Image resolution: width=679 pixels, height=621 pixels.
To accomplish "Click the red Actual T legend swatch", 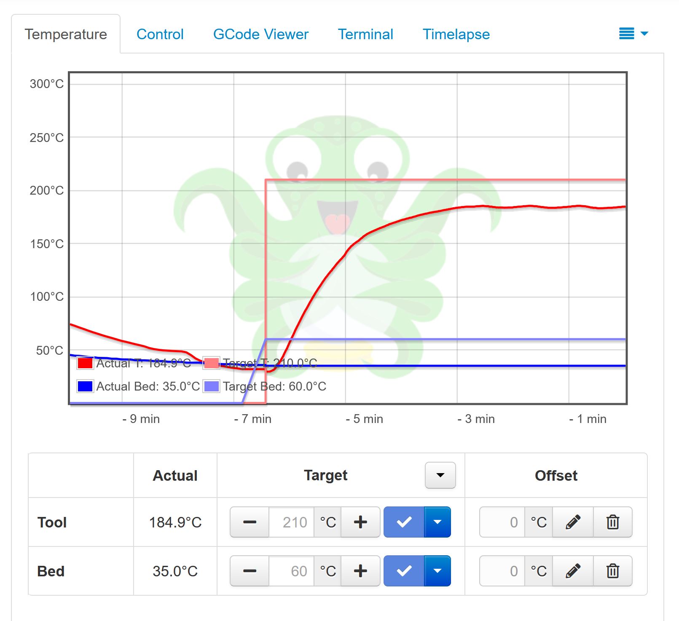I will click(85, 363).
